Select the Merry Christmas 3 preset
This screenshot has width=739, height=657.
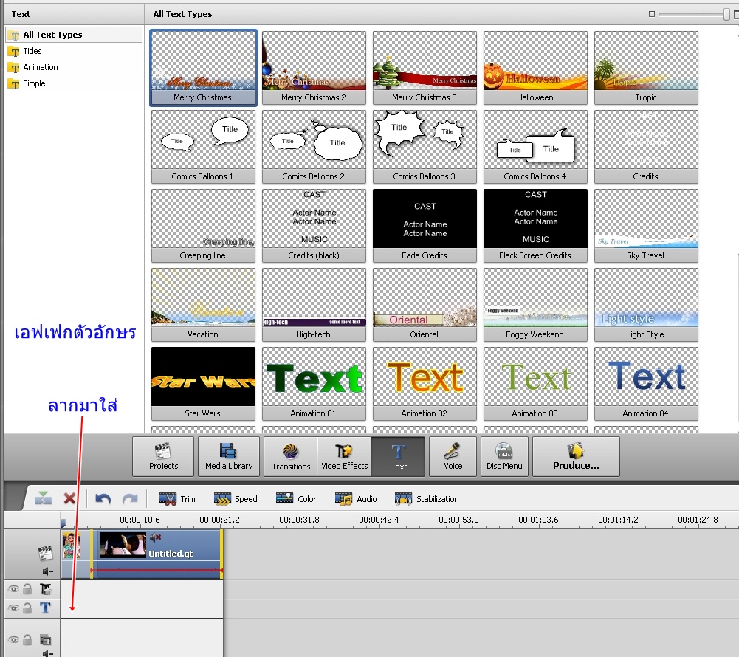425,68
